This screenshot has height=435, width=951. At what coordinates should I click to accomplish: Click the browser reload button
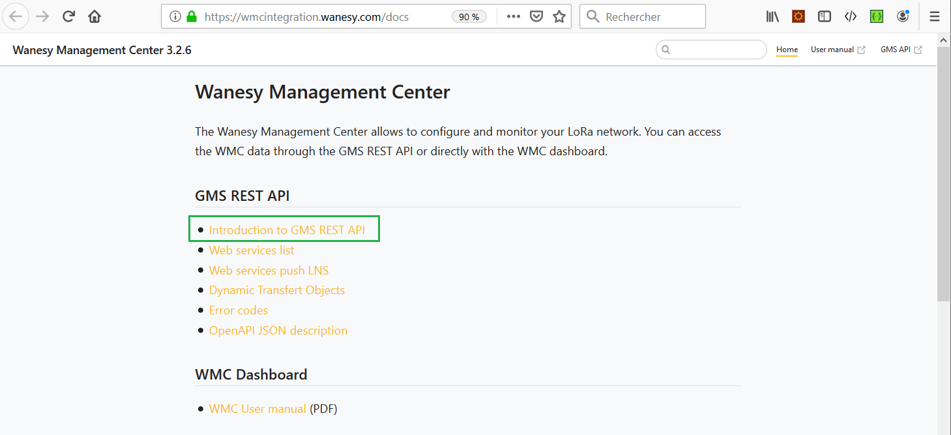pos(68,17)
